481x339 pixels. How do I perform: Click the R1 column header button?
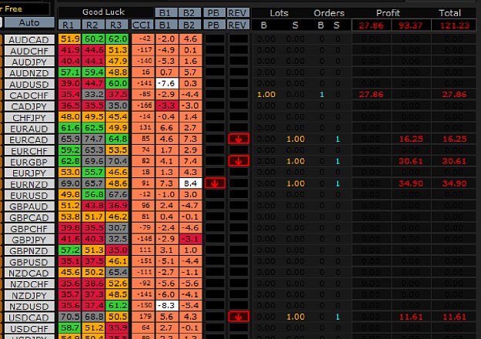click(69, 25)
